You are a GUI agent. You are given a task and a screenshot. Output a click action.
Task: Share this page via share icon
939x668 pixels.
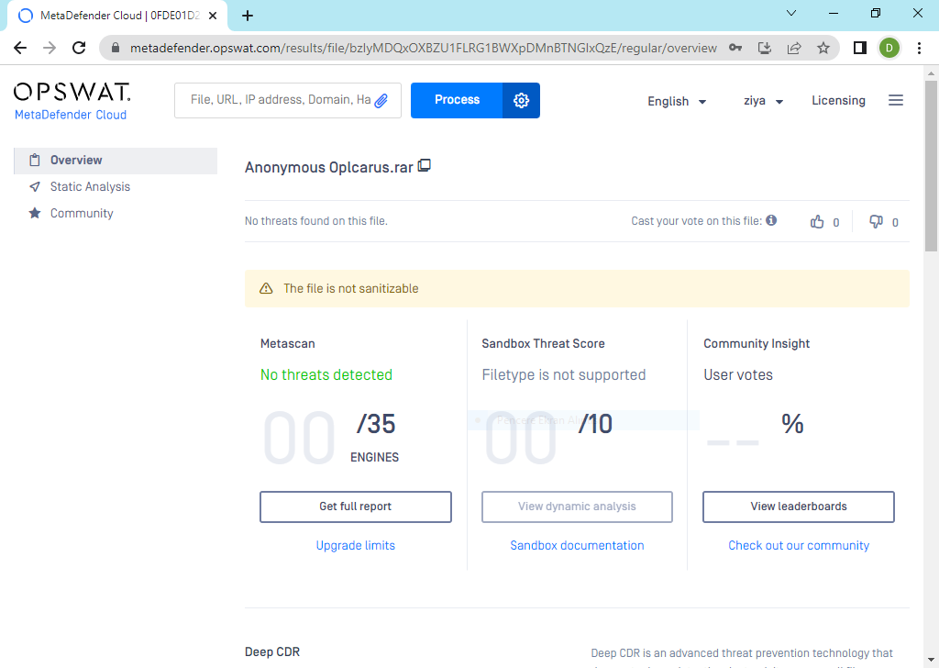pyautogui.click(x=794, y=48)
